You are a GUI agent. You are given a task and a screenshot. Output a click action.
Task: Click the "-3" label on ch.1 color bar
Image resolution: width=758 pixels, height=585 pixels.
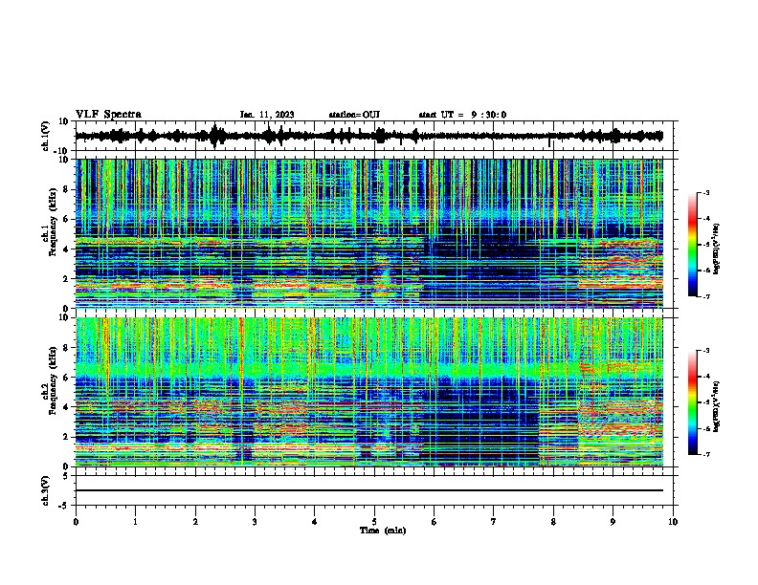(x=705, y=192)
